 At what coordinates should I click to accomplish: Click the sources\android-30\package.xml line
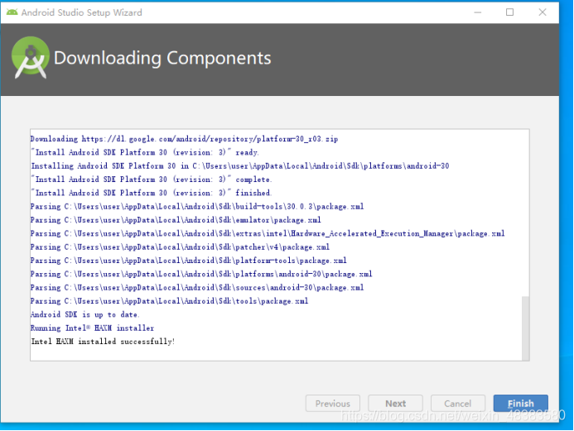[197, 288]
